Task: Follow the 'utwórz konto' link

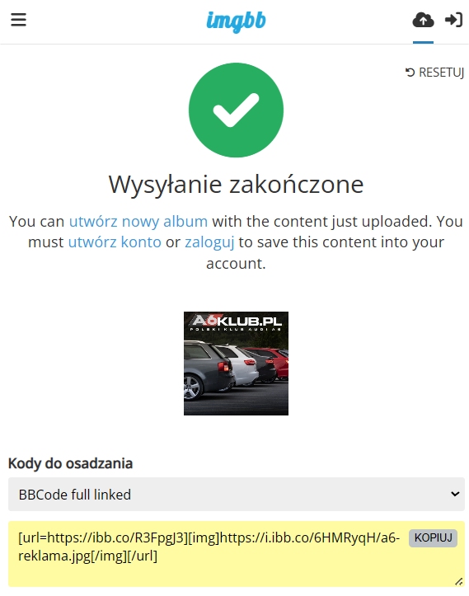Action: click(115, 242)
